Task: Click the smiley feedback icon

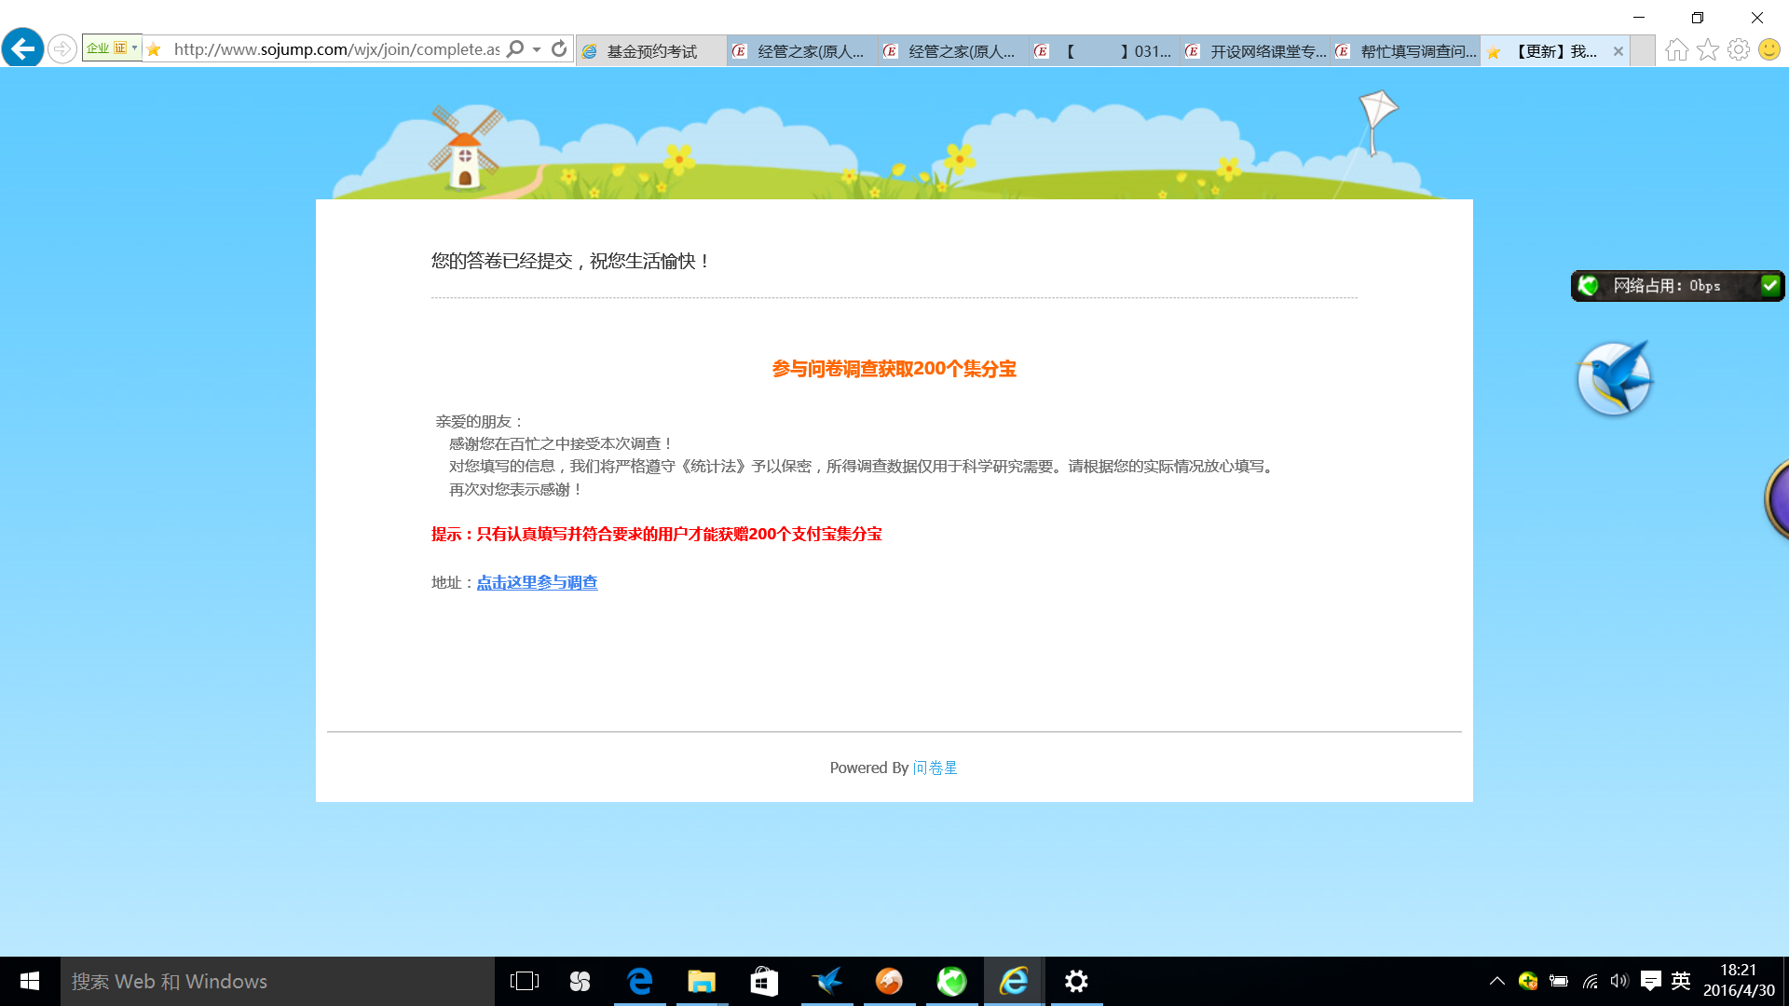Action: pyautogui.click(x=1769, y=49)
